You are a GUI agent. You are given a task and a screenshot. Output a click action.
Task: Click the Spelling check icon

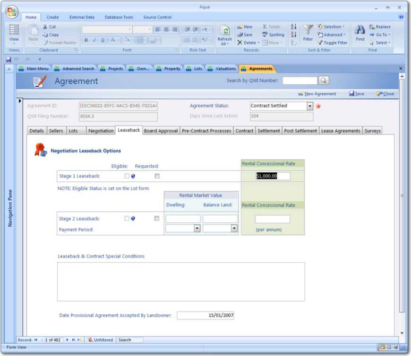point(273,35)
